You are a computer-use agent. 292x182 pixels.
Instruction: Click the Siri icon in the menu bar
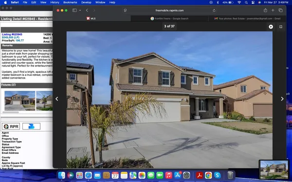(259, 2)
